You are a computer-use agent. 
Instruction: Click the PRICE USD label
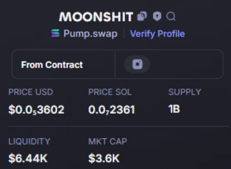point(31,92)
